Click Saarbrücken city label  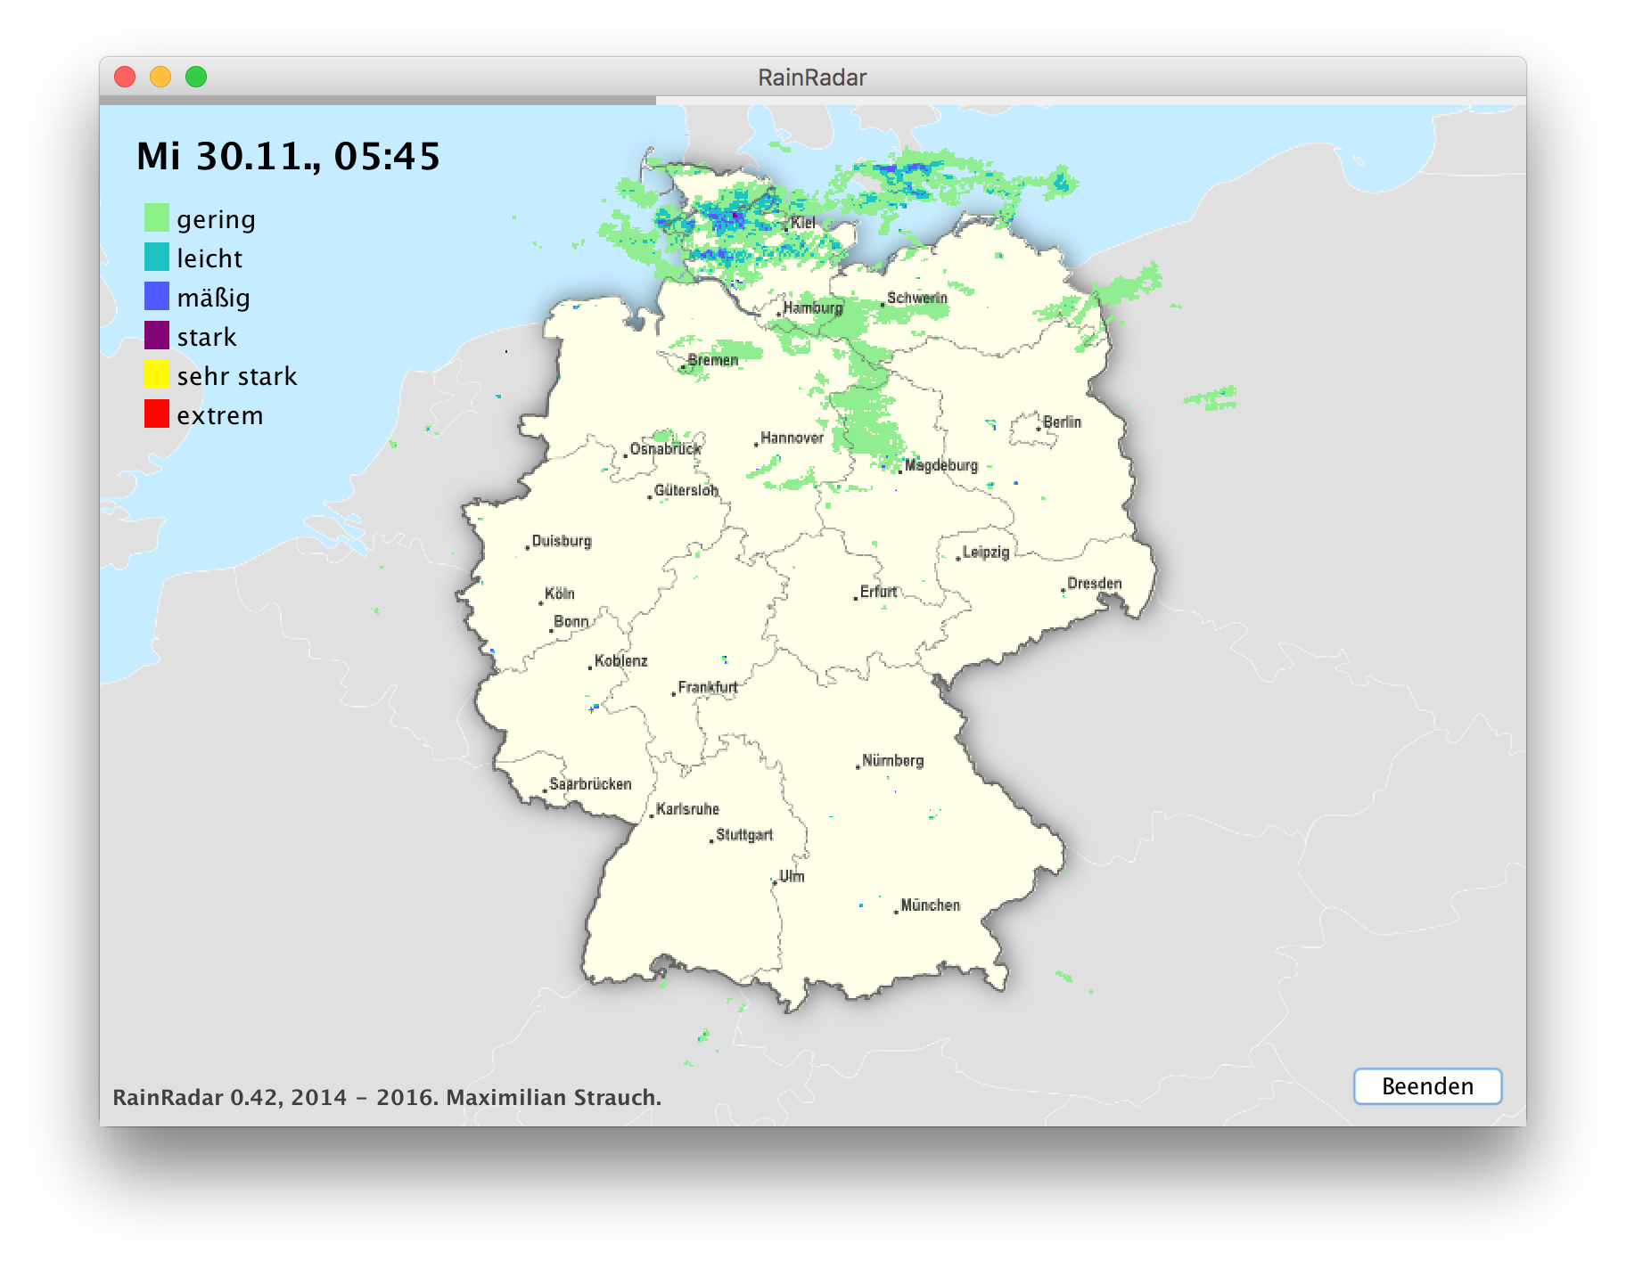tap(590, 784)
